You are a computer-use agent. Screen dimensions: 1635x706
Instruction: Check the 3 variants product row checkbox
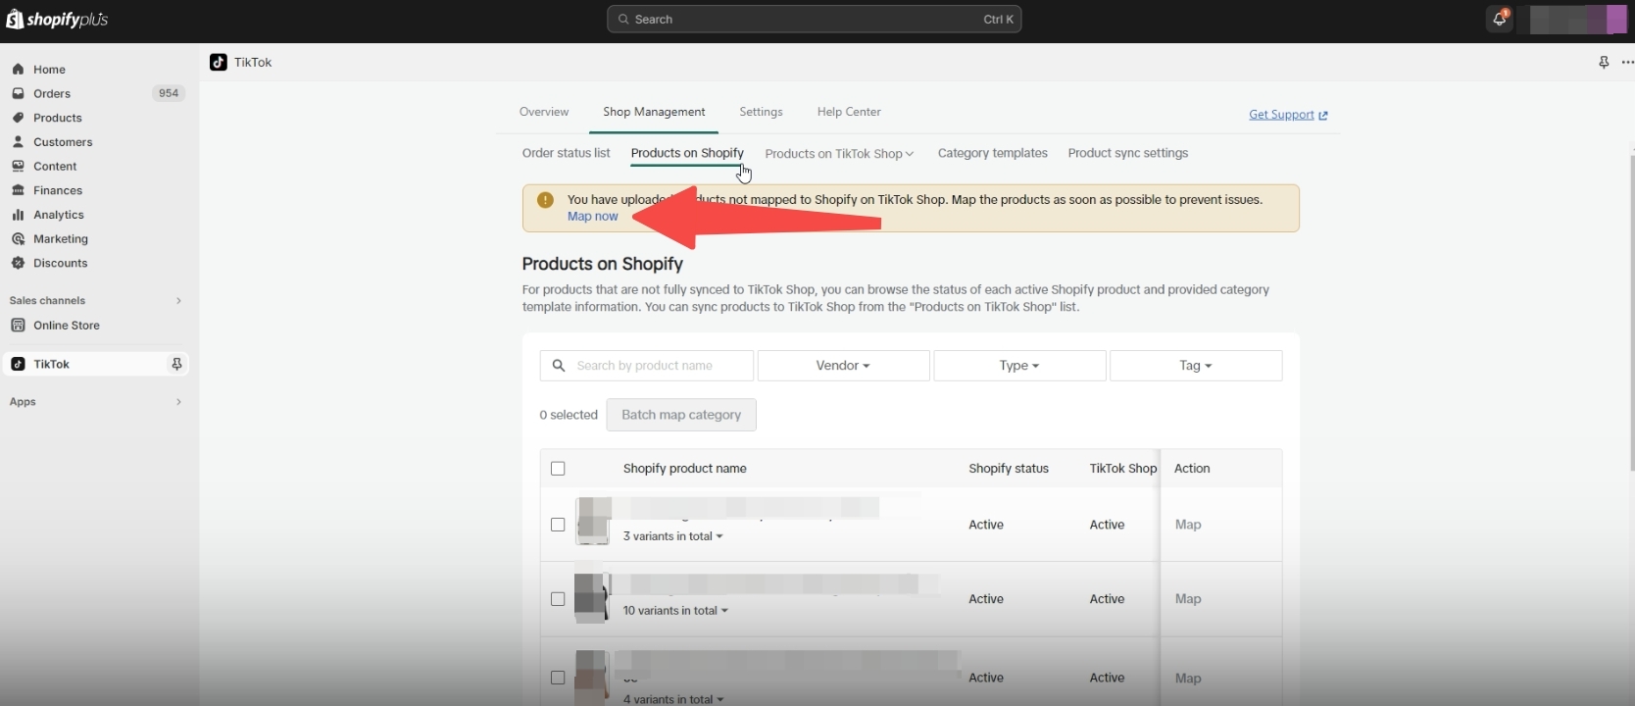[558, 525]
